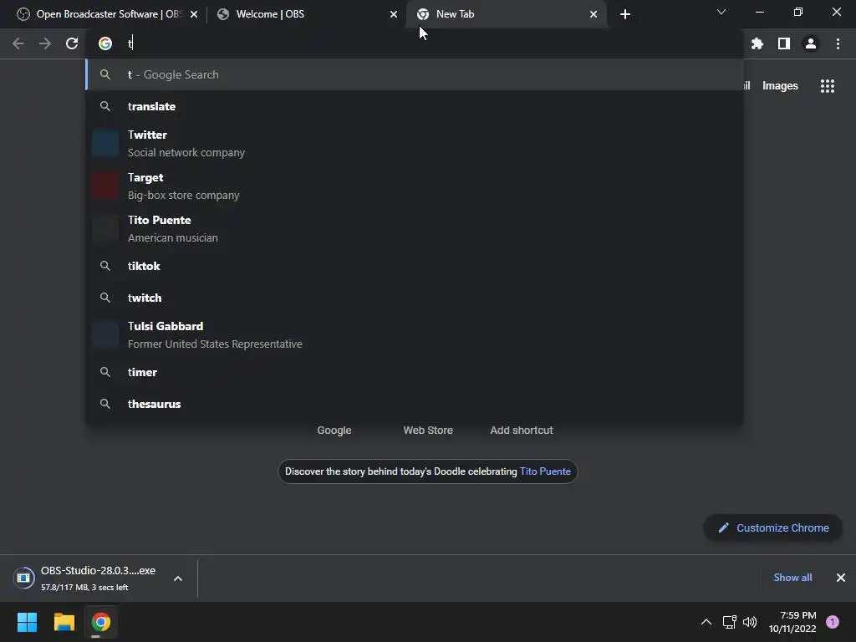This screenshot has height=642, width=856.
Task: Choose the 'twitch' suggestion
Action: coord(415,298)
